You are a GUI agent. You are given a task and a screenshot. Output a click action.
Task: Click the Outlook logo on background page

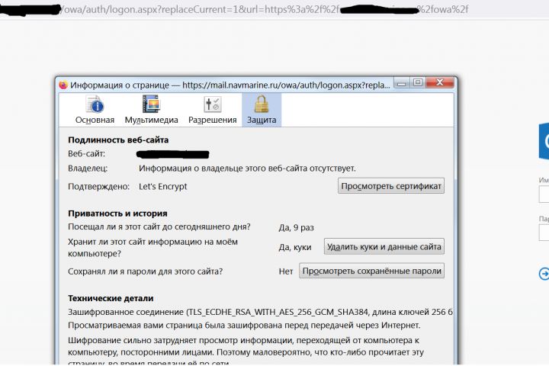(544, 141)
